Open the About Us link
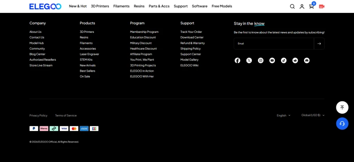This screenshot has height=162, width=354. (x=35, y=32)
